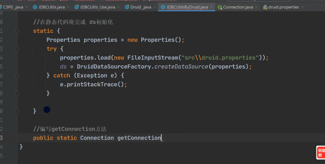This screenshot has width=325, height=164.
Task: Click the interface icon on Connection.java tab
Action: 220,7
